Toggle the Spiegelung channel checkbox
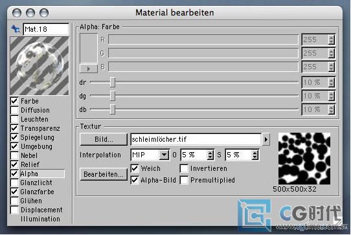The height and width of the screenshot is (235, 351). pyautogui.click(x=14, y=137)
